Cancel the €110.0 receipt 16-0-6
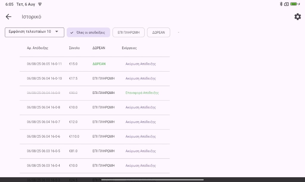 coord(141,137)
